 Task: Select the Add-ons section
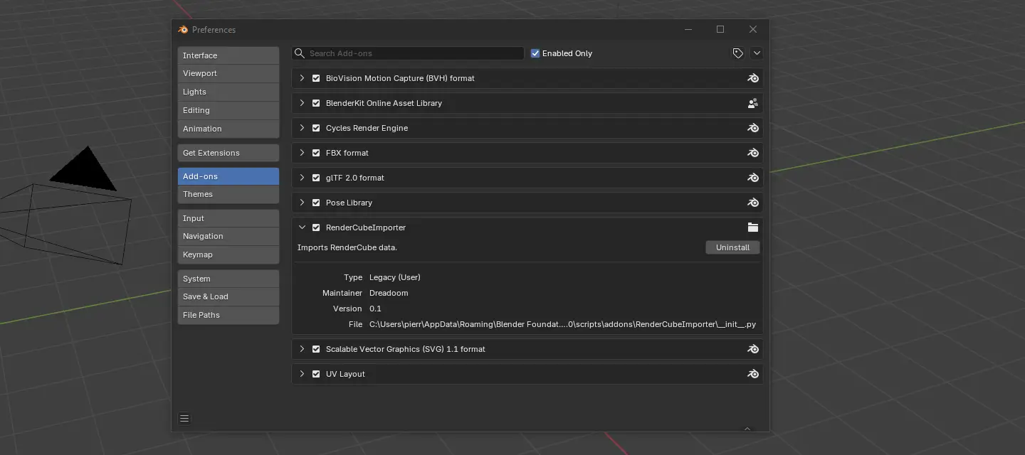pos(228,176)
